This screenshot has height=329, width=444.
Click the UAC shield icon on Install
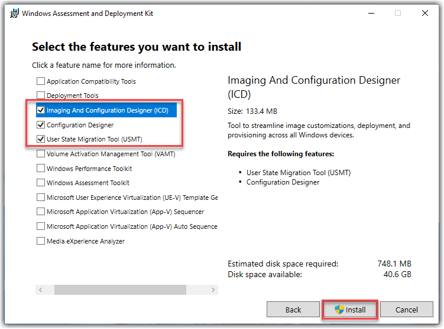coord(339,310)
